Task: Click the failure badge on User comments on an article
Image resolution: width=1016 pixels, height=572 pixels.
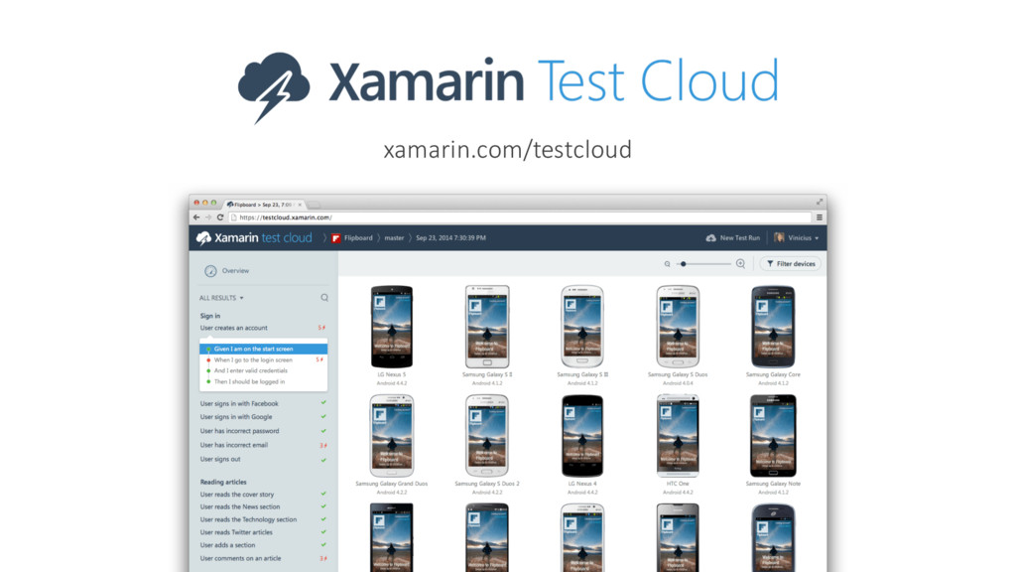Action: coord(322,558)
